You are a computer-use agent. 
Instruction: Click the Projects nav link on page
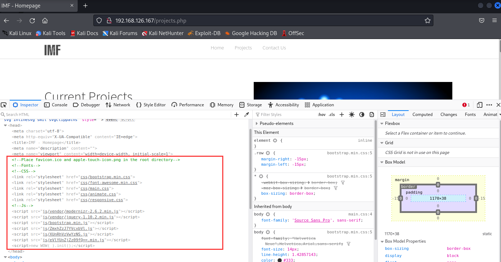(x=243, y=48)
